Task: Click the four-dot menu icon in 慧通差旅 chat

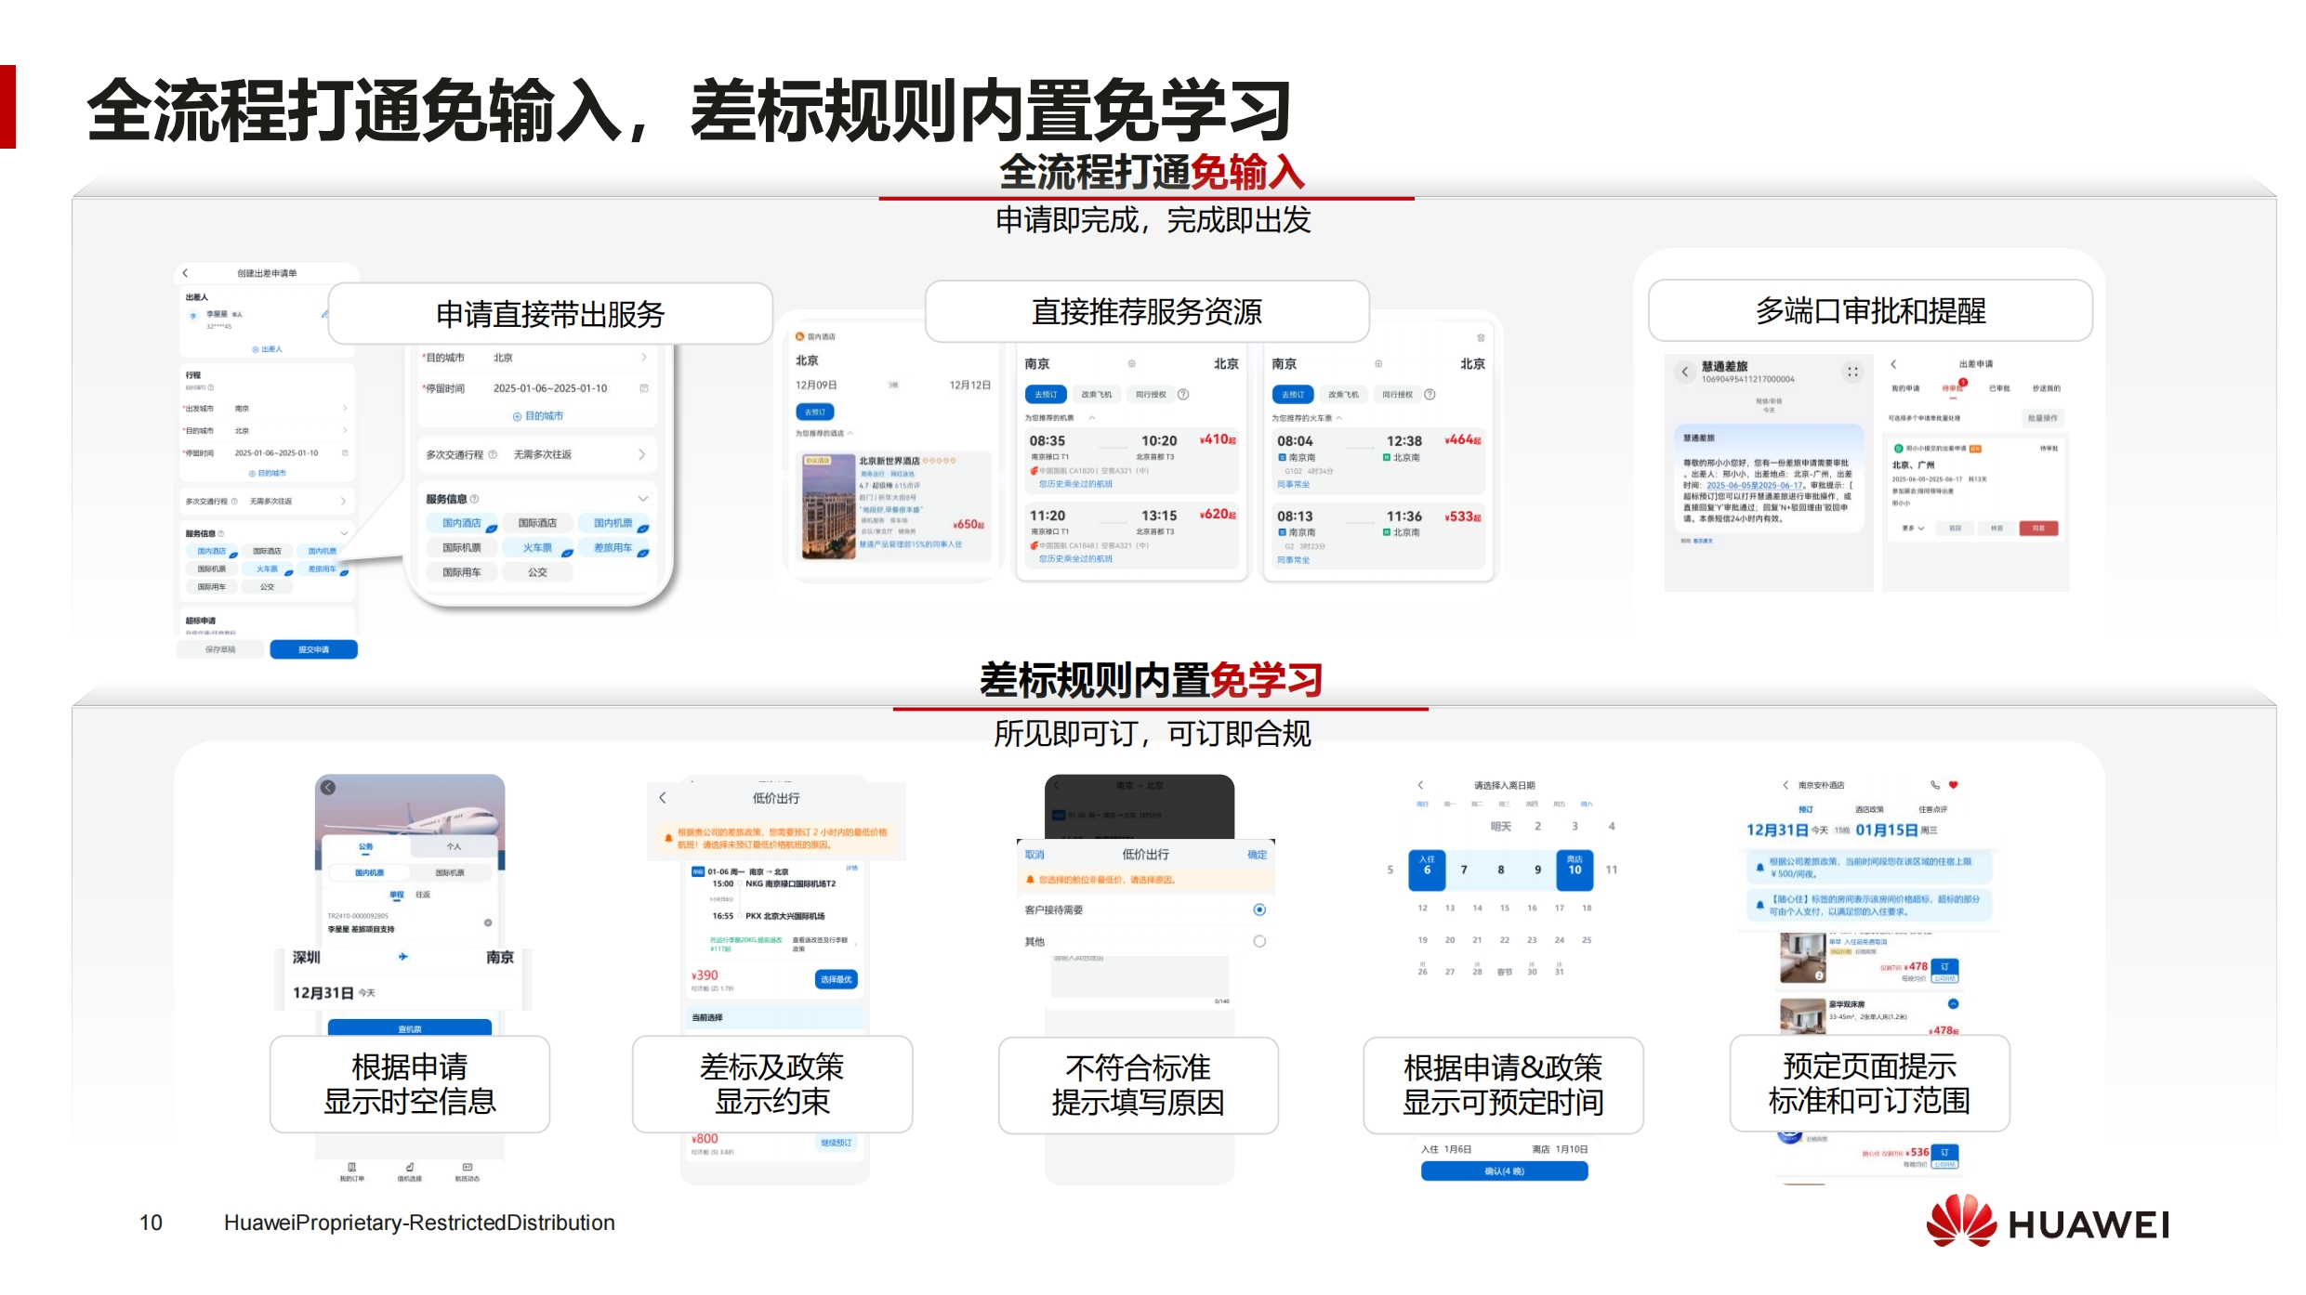Action: (1852, 372)
